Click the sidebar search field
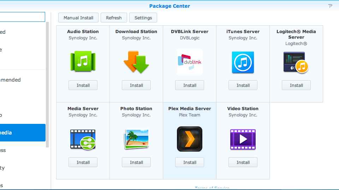The image size is (339, 190). (x=23, y=17)
